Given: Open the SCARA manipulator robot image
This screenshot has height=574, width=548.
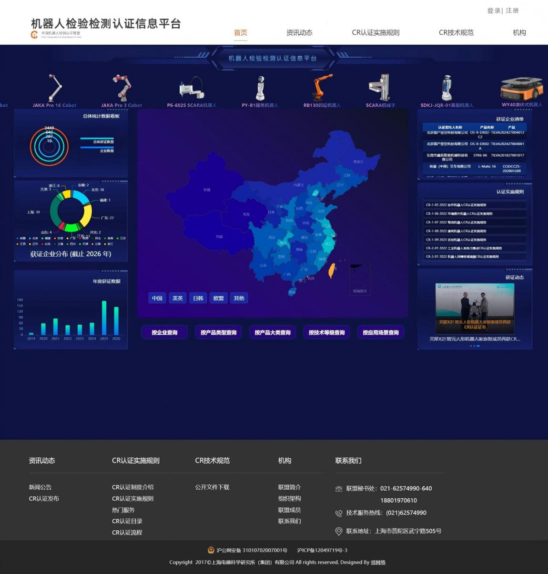Looking at the screenshot, I should tap(380, 88).
